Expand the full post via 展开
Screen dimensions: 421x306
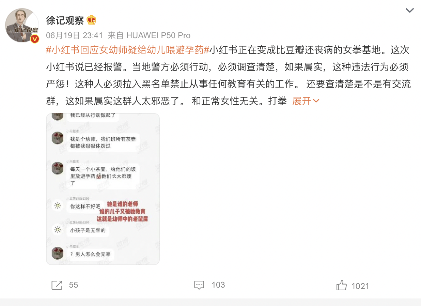(x=302, y=101)
